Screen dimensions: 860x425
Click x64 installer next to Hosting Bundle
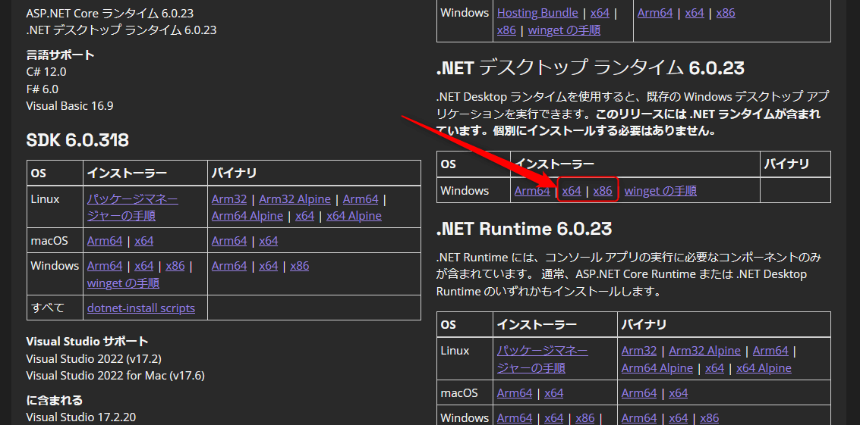(x=600, y=13)
